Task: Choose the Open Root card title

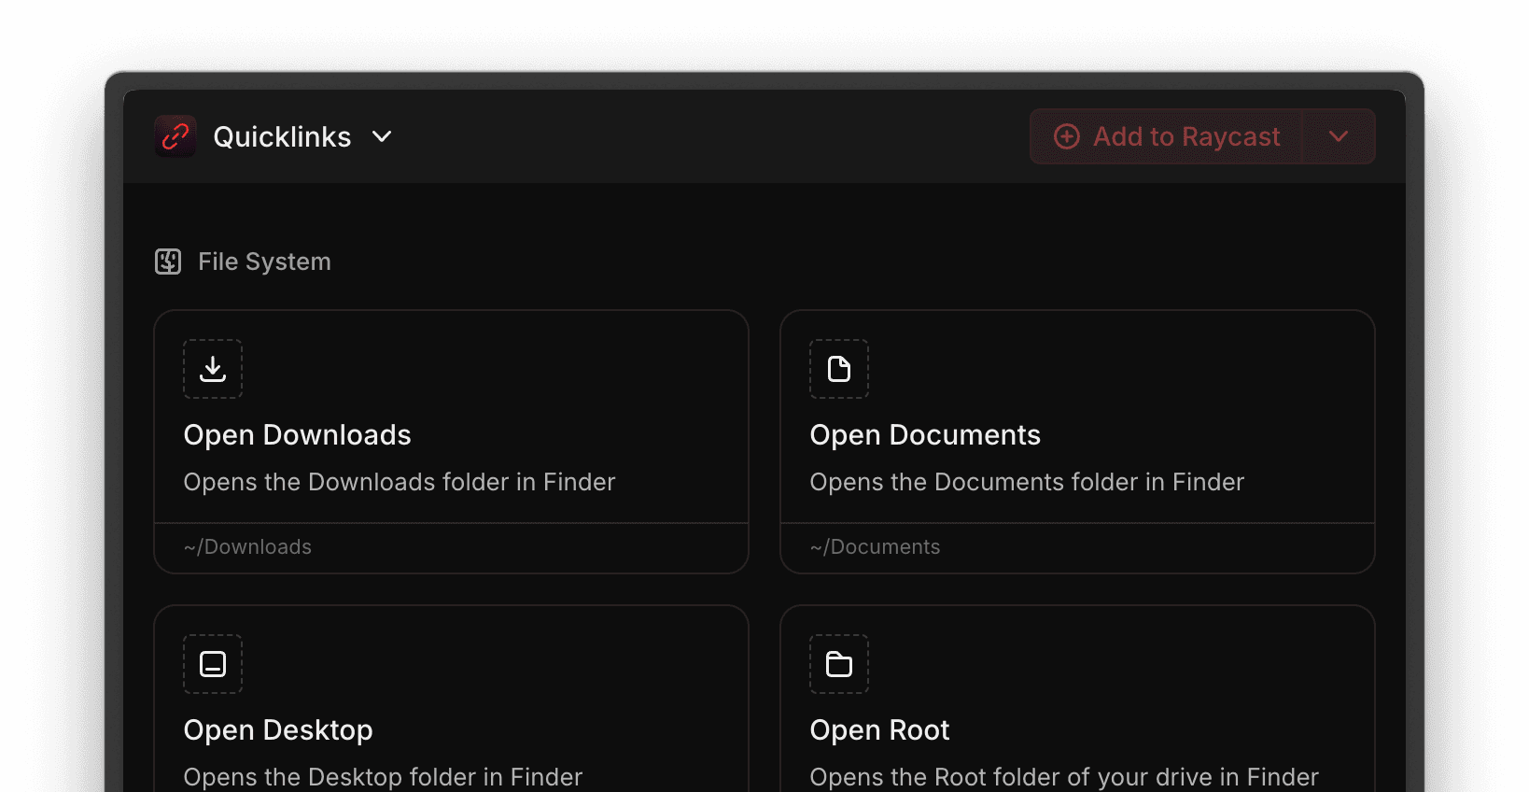Action: (x=879, y=730)
